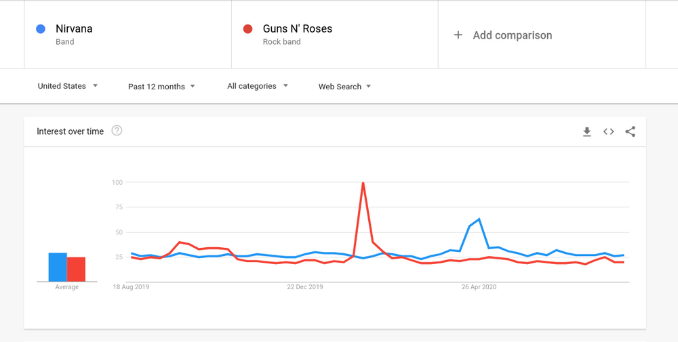Open the Web Search type dropdown
Image resolution: width=678 pixels, height=342 pixels.
pos(345,87)
